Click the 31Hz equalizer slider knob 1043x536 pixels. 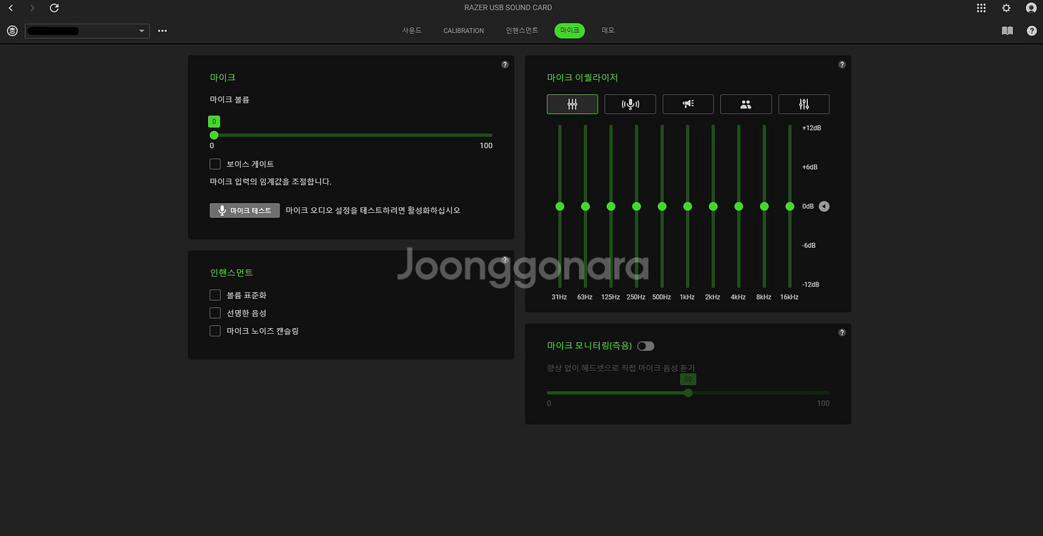[560, 207]
